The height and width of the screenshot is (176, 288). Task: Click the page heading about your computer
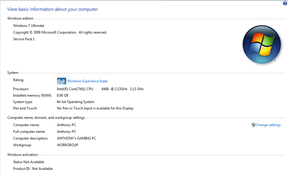[53, 9]
